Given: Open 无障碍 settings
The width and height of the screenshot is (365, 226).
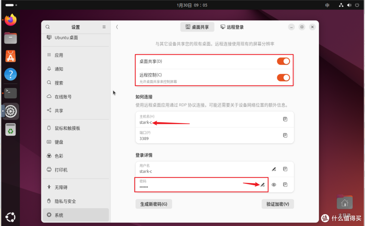Looking at the screenshot, I should 76,187.
